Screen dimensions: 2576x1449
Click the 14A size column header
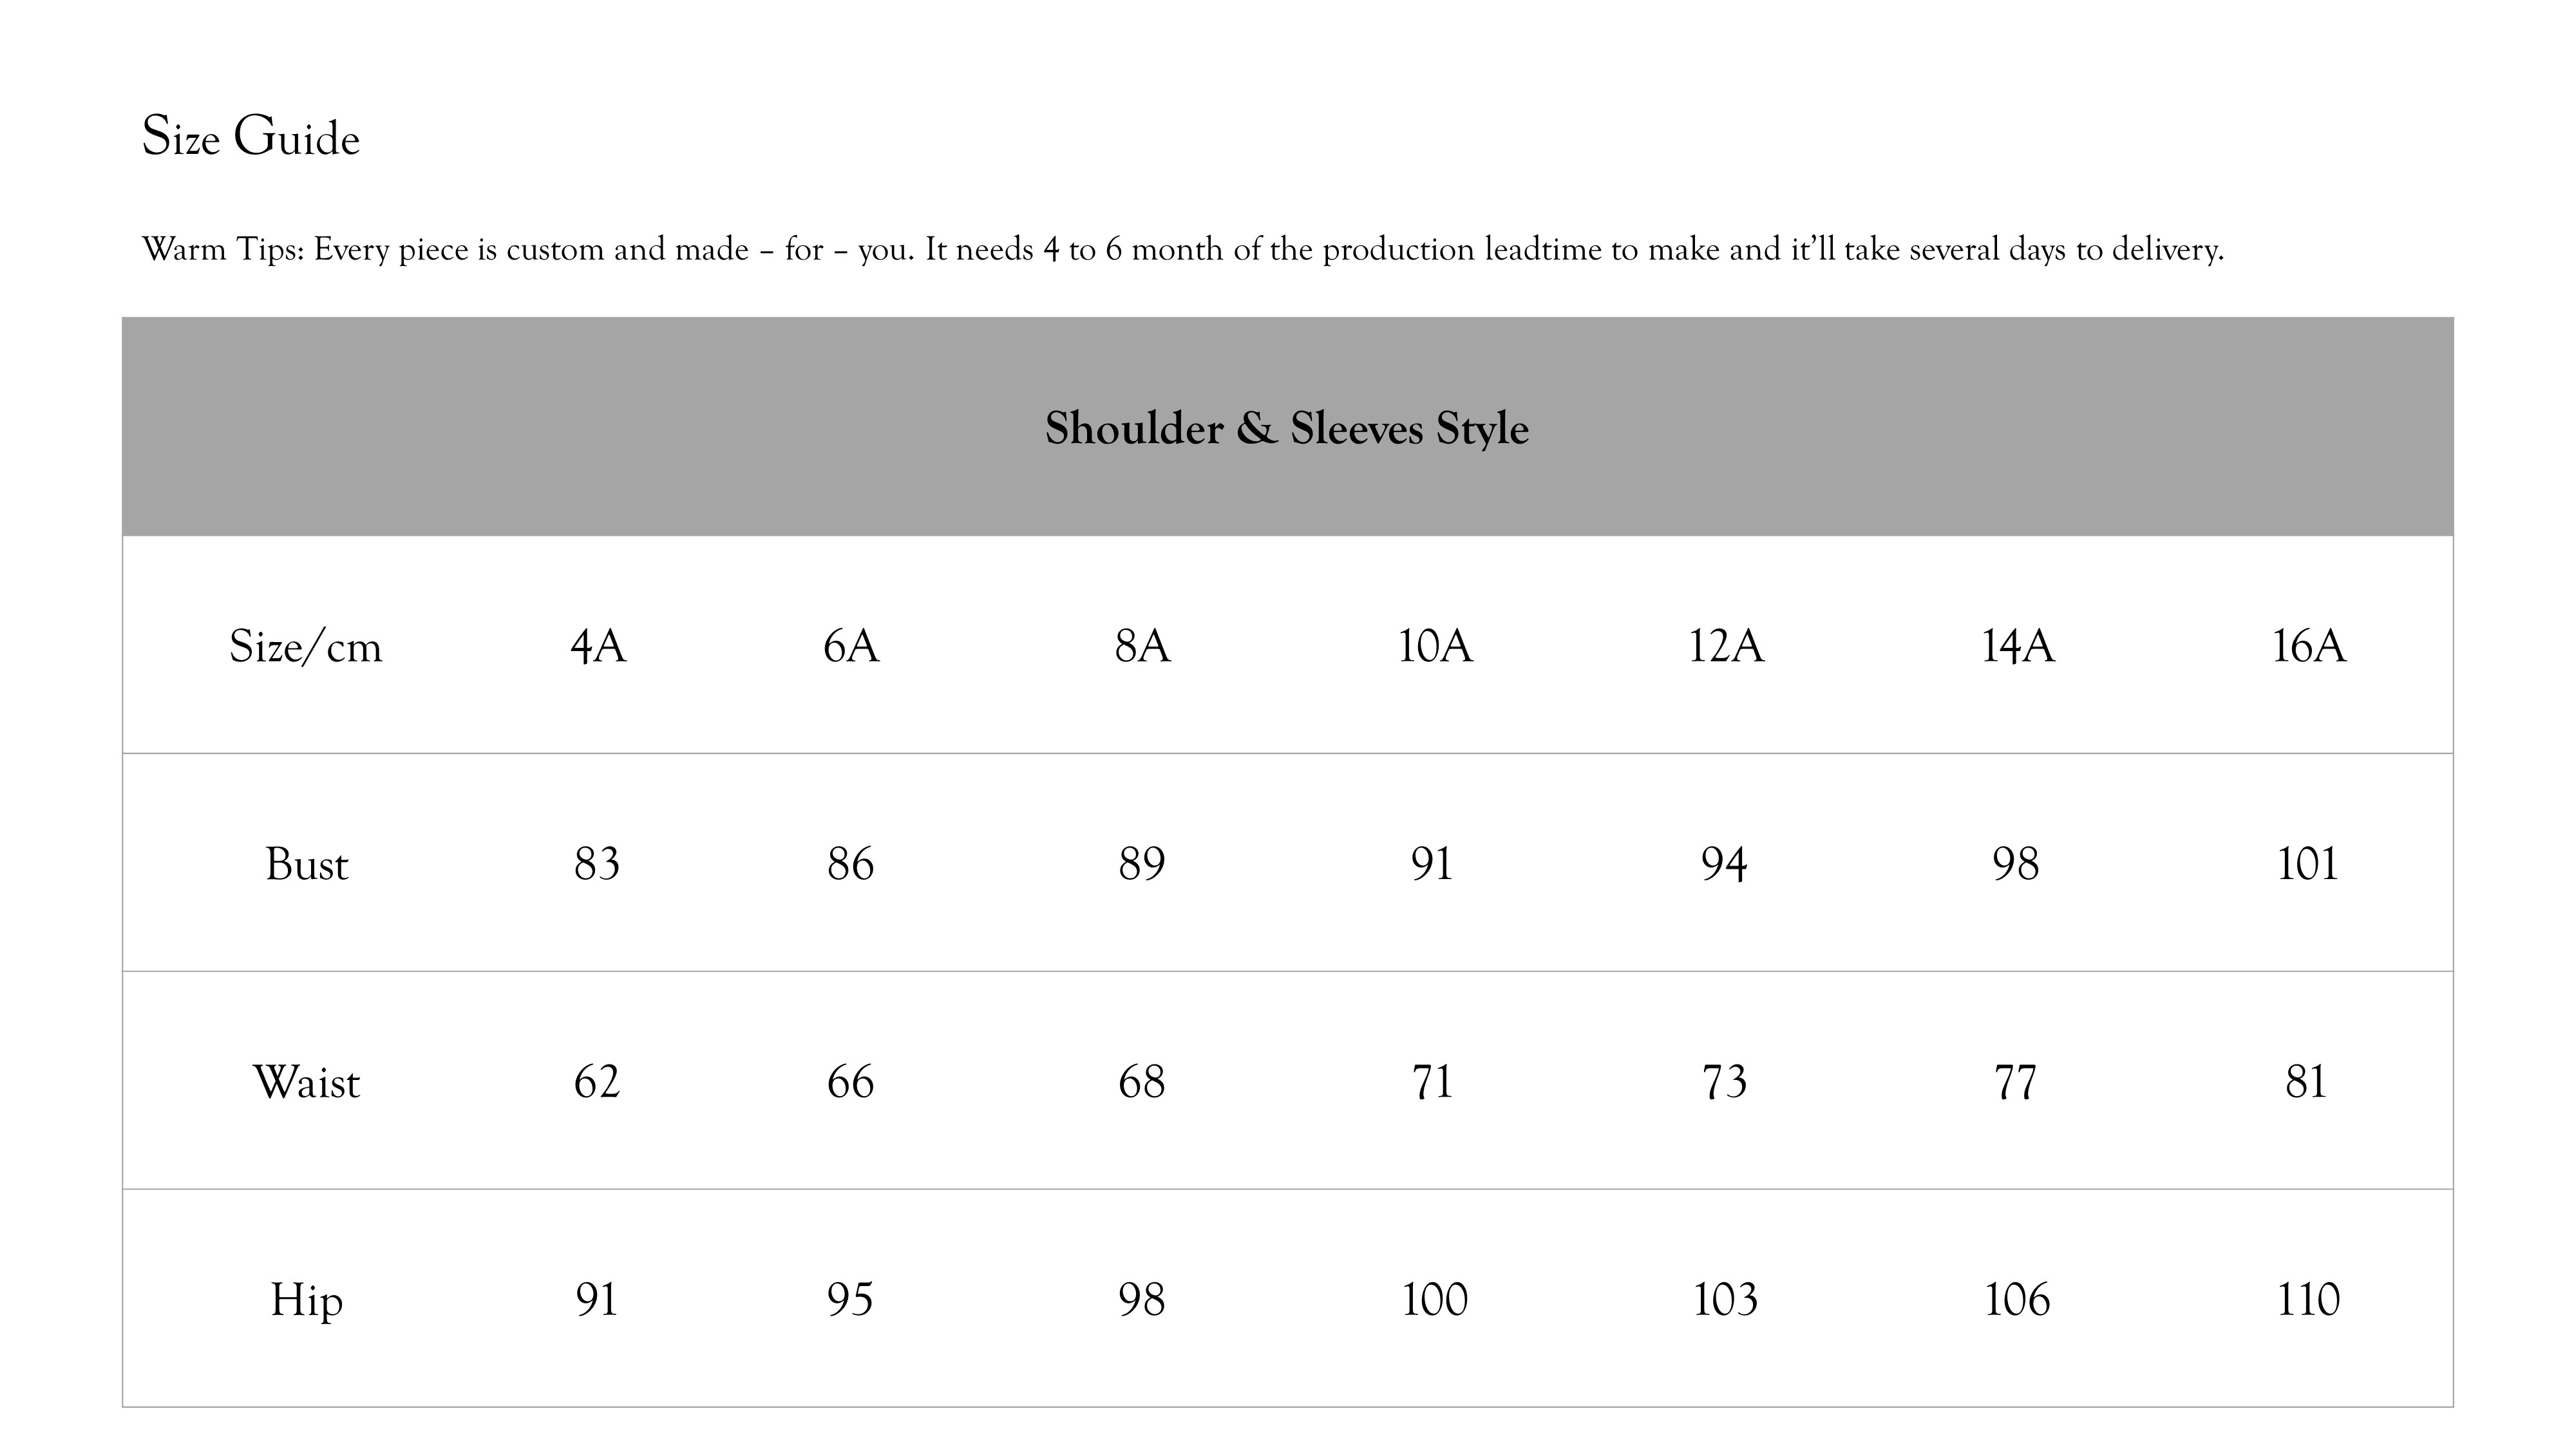pos(2017,646)
